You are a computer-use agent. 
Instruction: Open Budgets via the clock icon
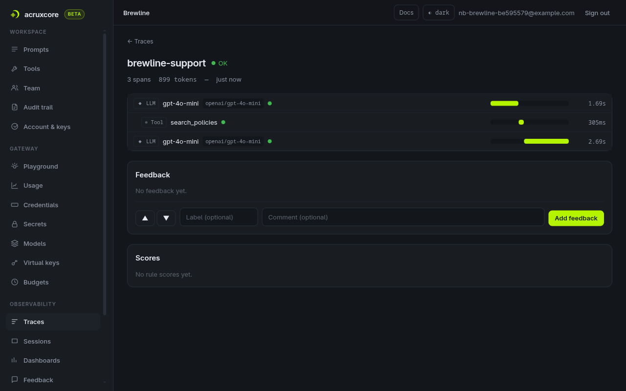(x=15, y=282)
